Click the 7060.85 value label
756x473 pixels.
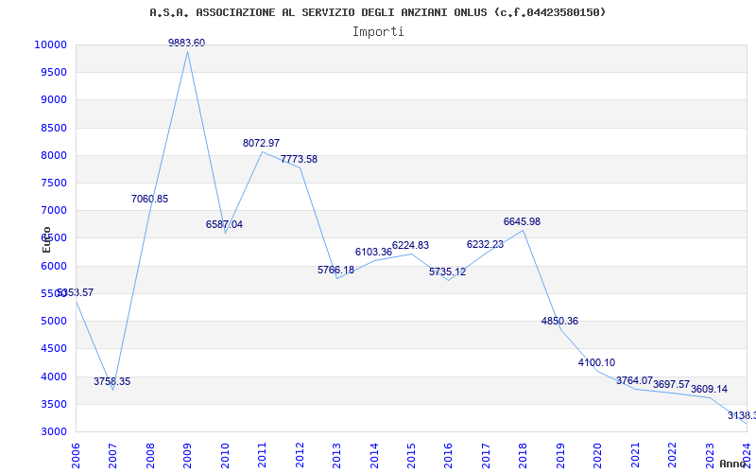(149, 199)
